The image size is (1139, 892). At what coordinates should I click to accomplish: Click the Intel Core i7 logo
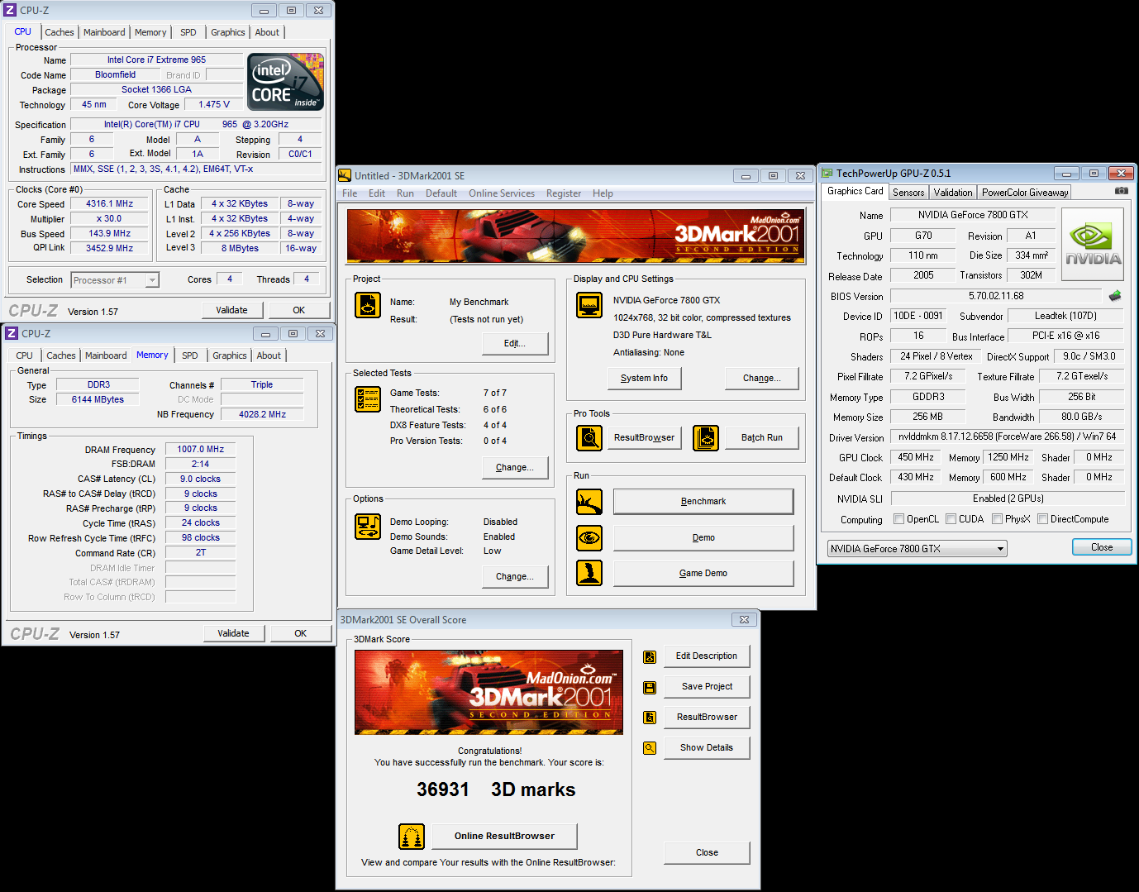[x=286, y=82]
